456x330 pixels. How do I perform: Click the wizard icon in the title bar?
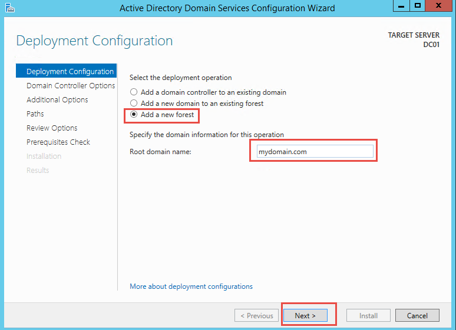point(9,8)
